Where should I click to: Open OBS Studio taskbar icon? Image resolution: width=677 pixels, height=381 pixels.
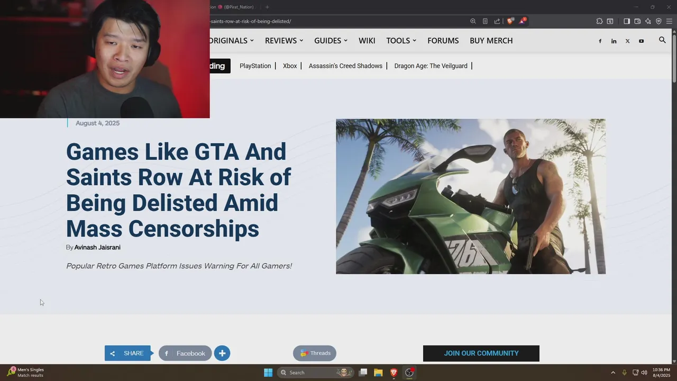pos(409,373)
